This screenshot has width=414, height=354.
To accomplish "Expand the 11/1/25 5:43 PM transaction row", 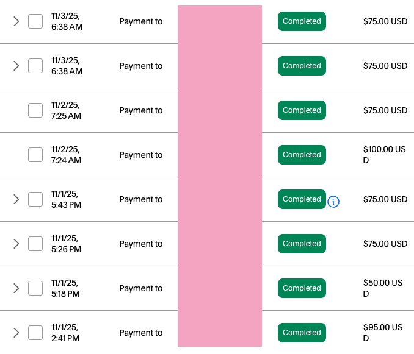I will point(16,199).
